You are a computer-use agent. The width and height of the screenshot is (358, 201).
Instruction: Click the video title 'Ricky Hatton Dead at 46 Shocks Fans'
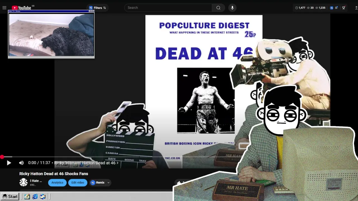click(x=54, y=174)
